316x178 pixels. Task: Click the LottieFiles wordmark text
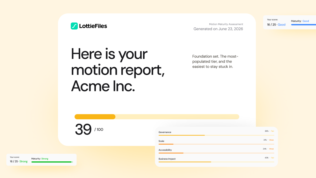[93, 26]
